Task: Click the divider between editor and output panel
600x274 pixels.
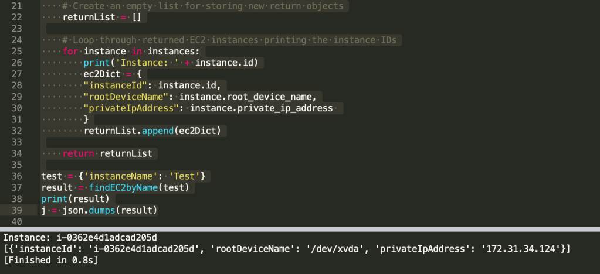Action: pos(300,229)
